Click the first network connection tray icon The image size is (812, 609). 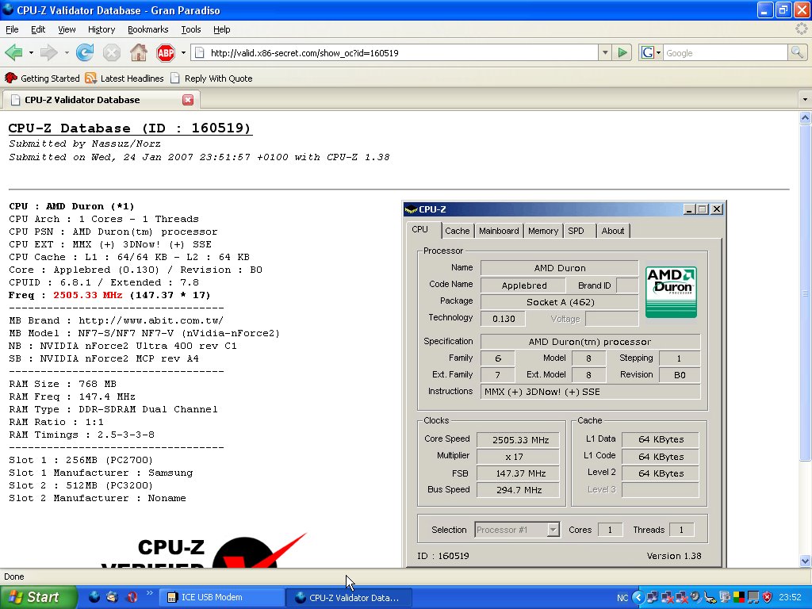652,597
